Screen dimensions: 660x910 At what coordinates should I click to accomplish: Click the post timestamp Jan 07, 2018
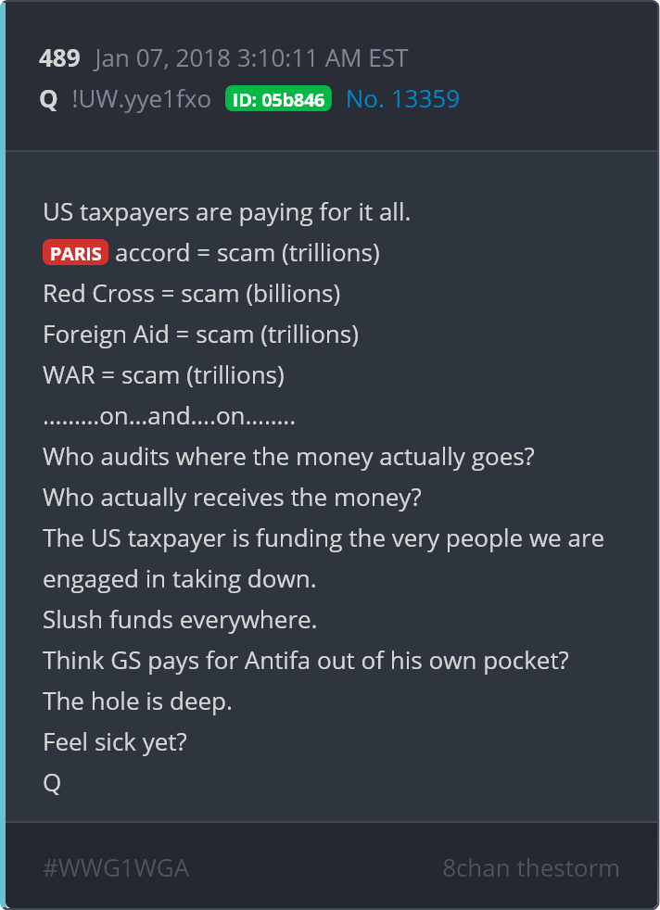tap(251, 58)
